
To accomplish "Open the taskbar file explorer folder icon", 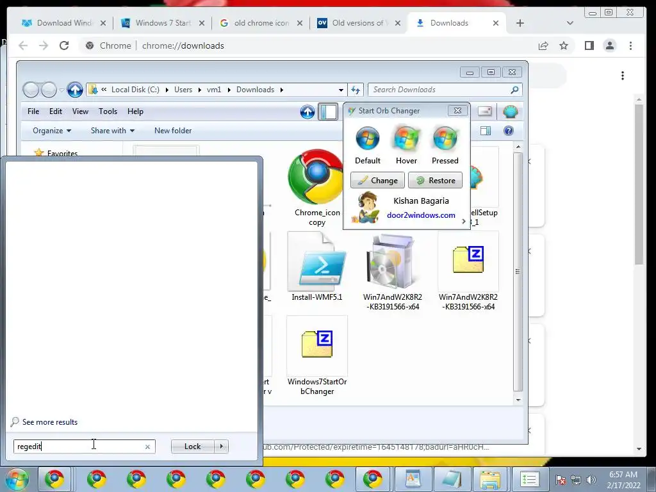I will pyautogui.click(x=490, y=479).
